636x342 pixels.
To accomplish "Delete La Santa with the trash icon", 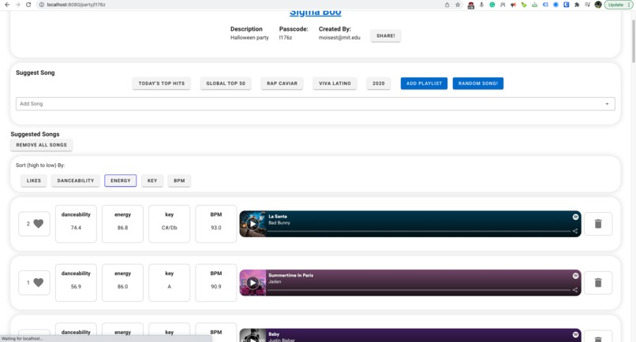I will pyautogui.click(x=598, y=224).
